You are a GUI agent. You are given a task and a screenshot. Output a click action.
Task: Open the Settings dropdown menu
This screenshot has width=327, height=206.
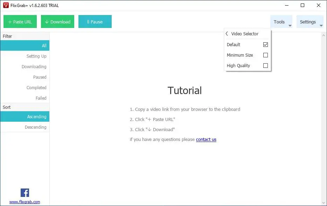tap(310, 22)
